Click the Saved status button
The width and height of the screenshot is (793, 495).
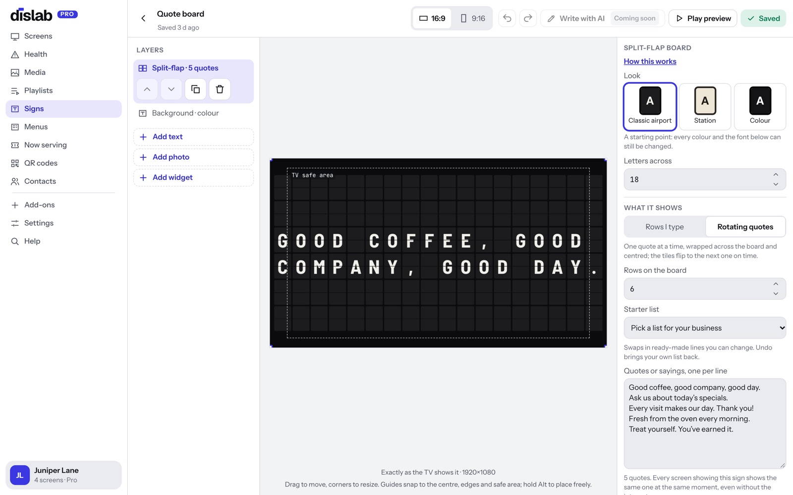click(x=763, y=18)
